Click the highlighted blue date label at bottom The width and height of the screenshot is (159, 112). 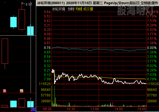[x=33, y=109]
